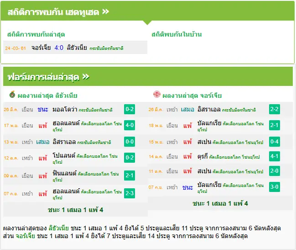
Task: Click the 2-0 score badge for สเปน 11 ต.ค.
Action: coord(275,171)
